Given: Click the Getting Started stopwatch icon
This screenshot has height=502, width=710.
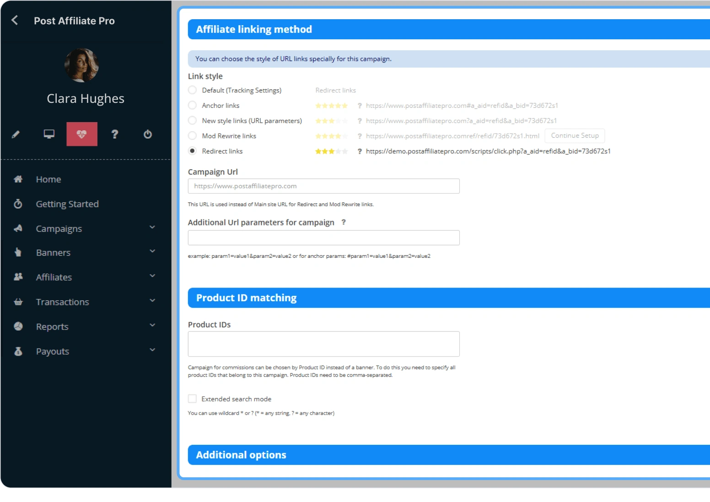Looking at the screenshot, I should pyautogui.click(x=18, y=204).
